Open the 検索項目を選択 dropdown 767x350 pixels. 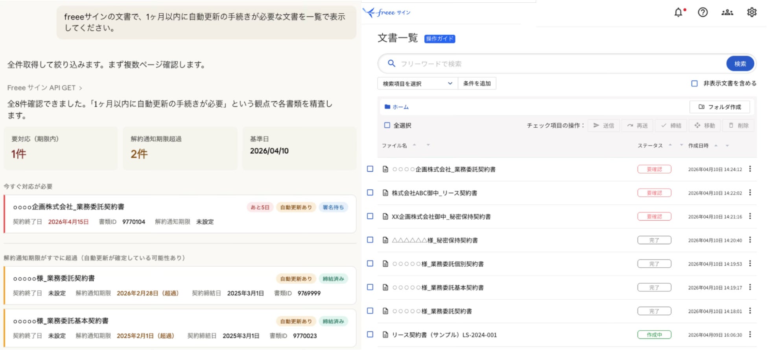click(x=417, y=84)
